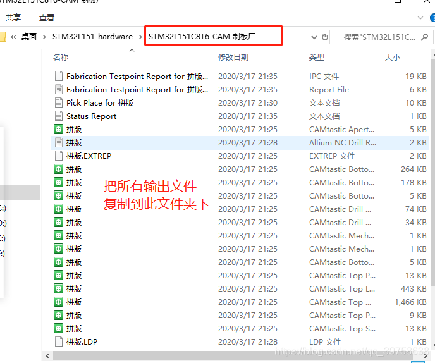Screen dimensions: 435x363
Task: Click the Pick Place text document icon
Action: 59,102
